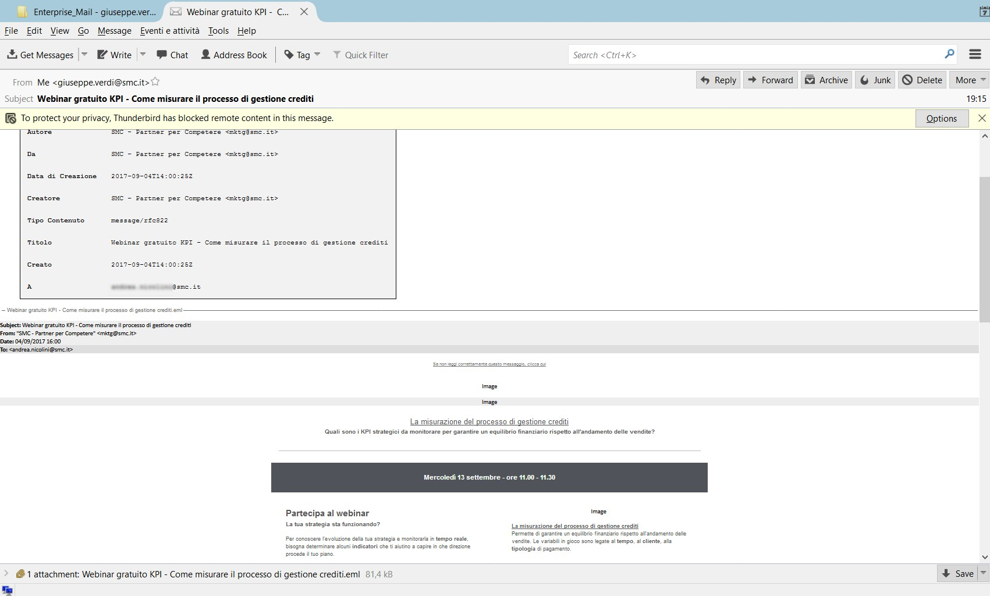Click the 'message/rfc822' value
The width and height of the screenshot is (990, 596).
pos(140,221)
